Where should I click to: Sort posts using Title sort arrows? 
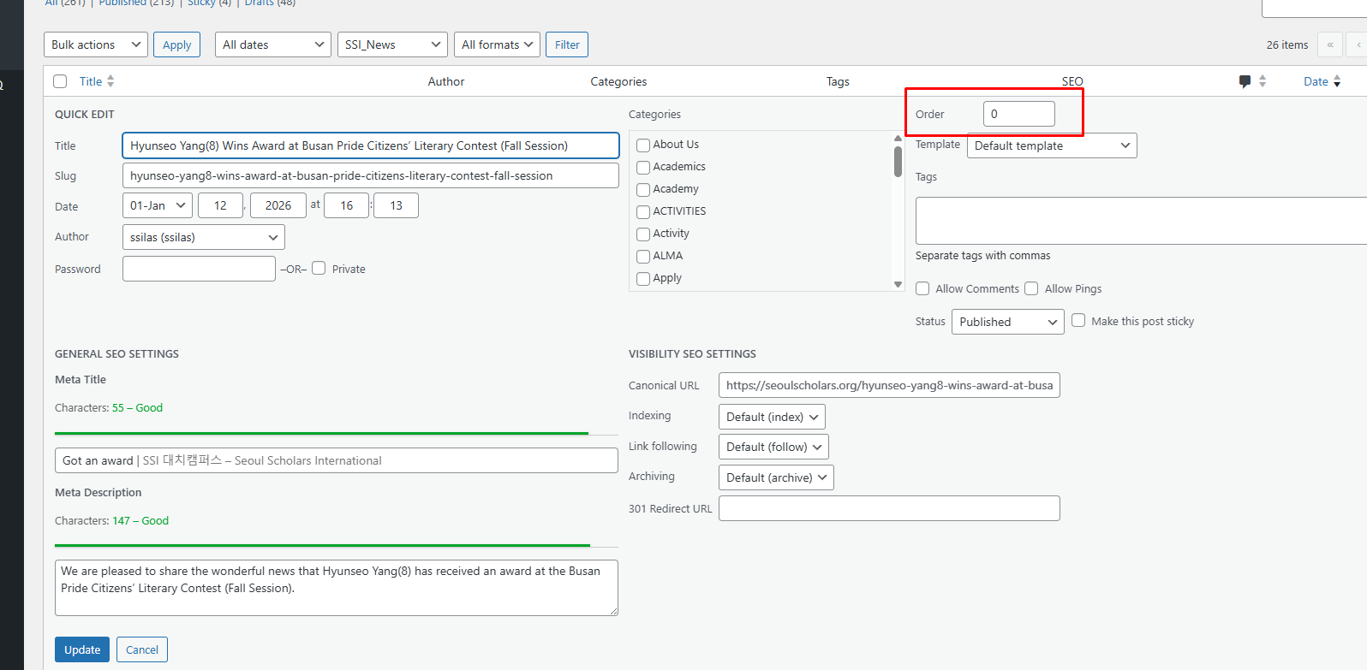tap(110, 81)
